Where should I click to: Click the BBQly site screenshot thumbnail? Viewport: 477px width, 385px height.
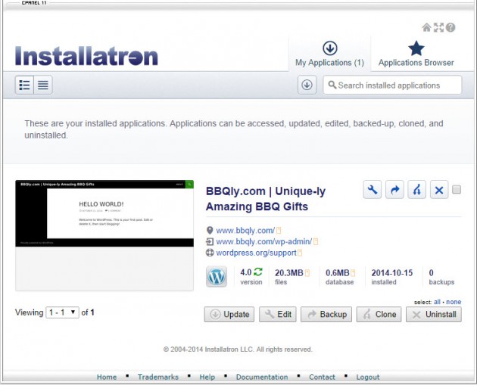click(104, 235)
